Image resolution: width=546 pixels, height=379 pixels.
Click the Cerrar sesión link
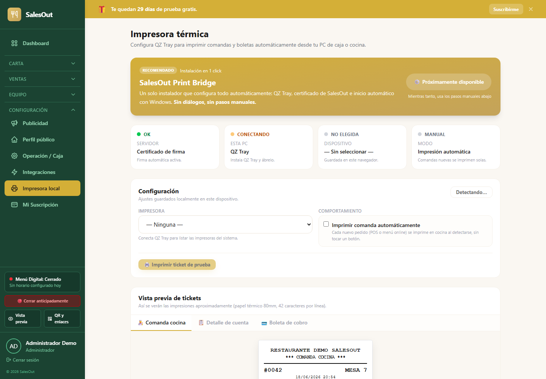pyautogui.click(x=23, y=360)
